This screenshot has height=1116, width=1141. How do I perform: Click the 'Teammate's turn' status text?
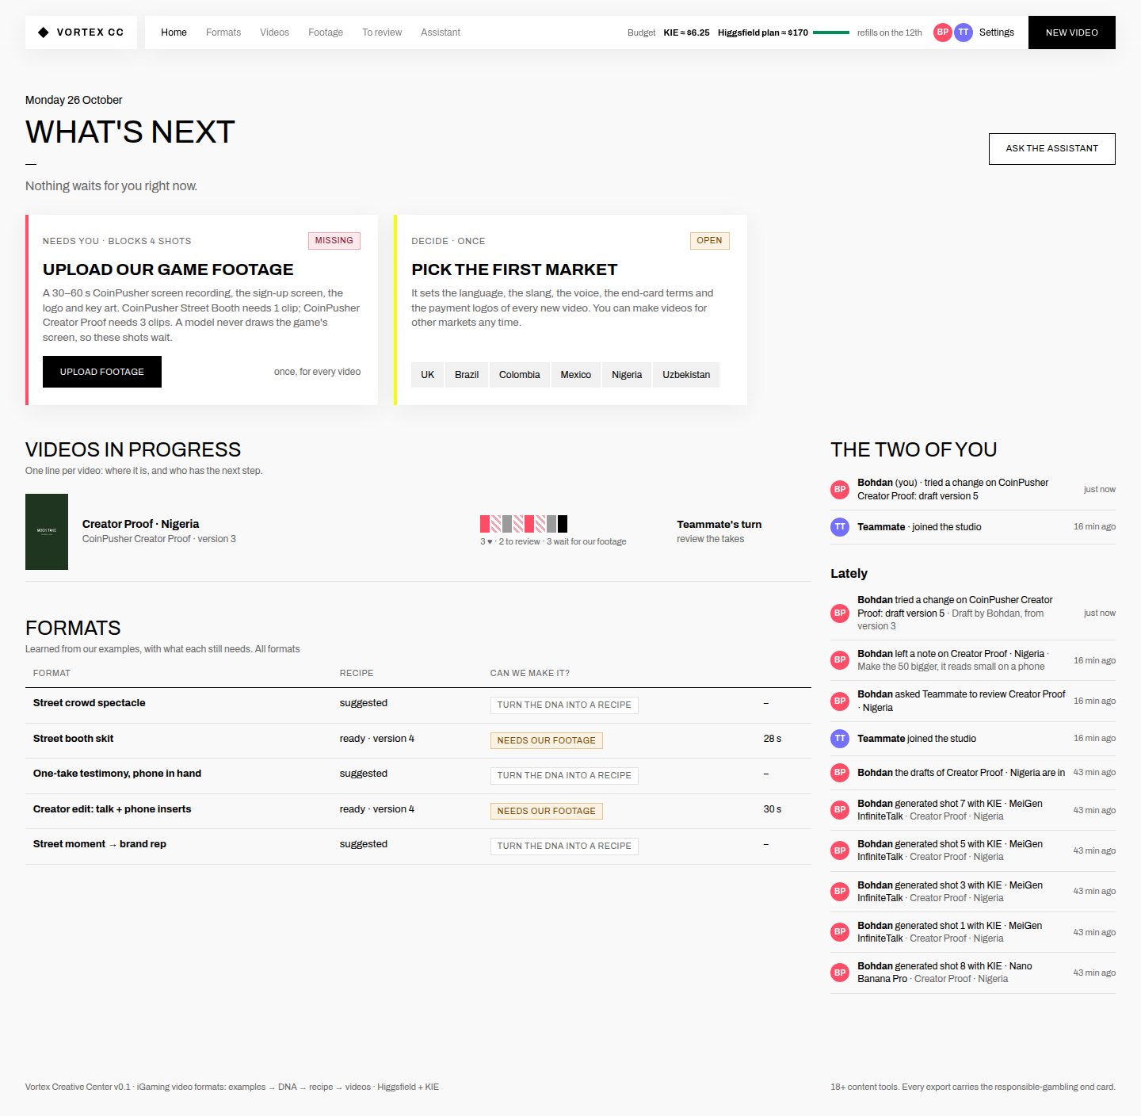pyautogui.click(x=719, y=525)
